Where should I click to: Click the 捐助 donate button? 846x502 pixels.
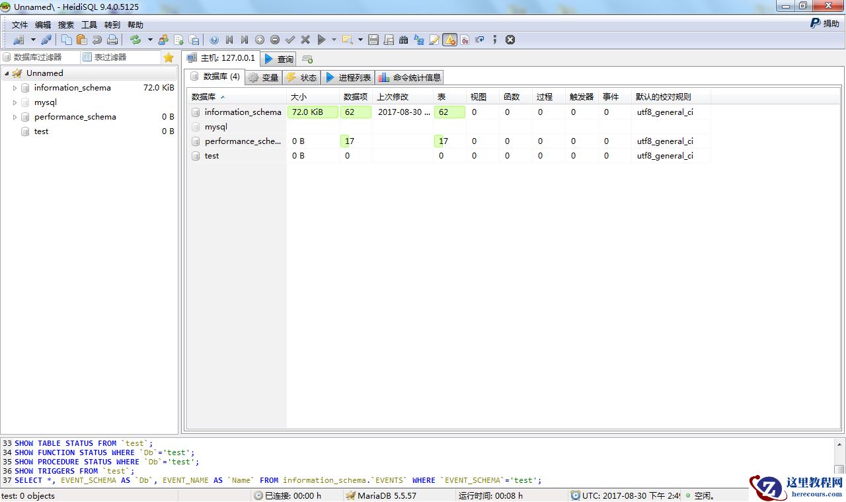coord(824,24)
